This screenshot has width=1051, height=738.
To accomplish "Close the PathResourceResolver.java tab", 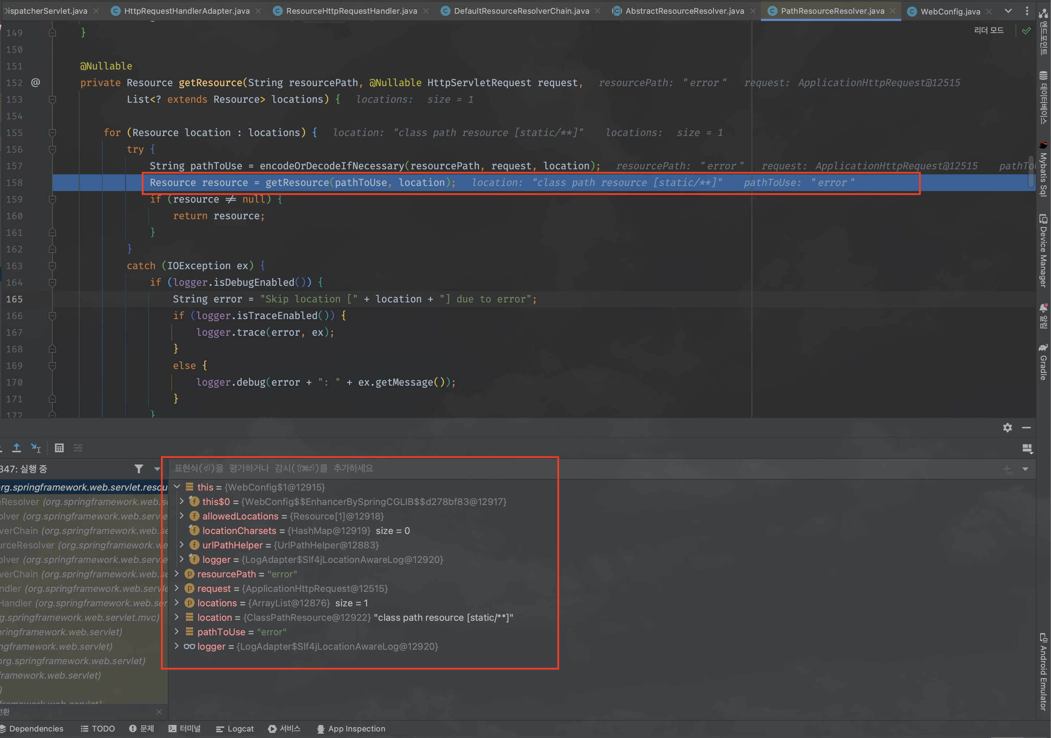I will coord(893,10).
